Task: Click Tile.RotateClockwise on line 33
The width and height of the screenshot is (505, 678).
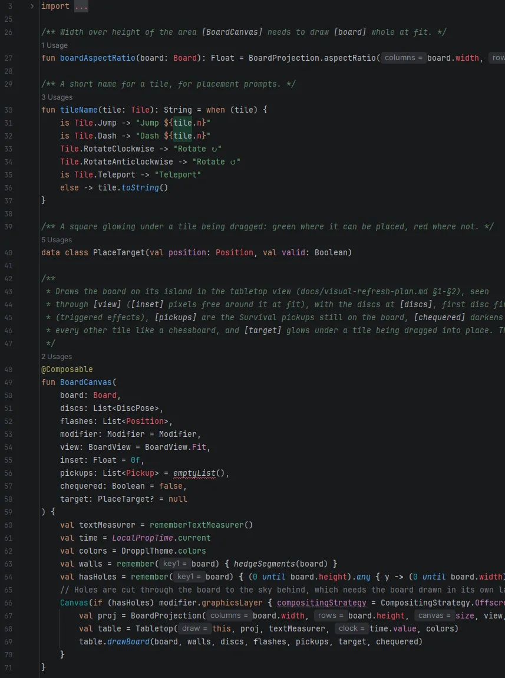Action: [x=107, y=149]
